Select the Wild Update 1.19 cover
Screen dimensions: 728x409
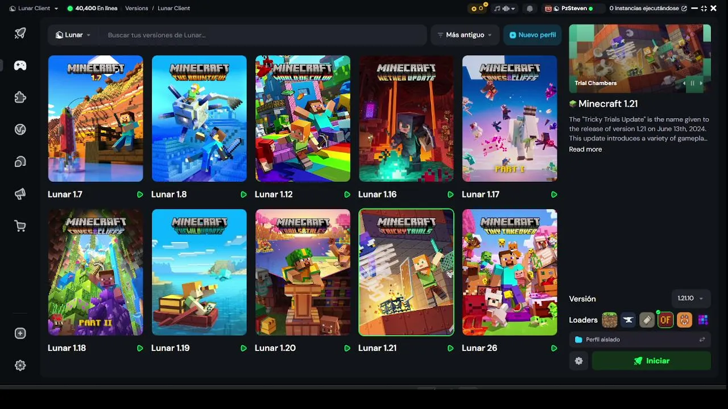(x=199, y=272)
